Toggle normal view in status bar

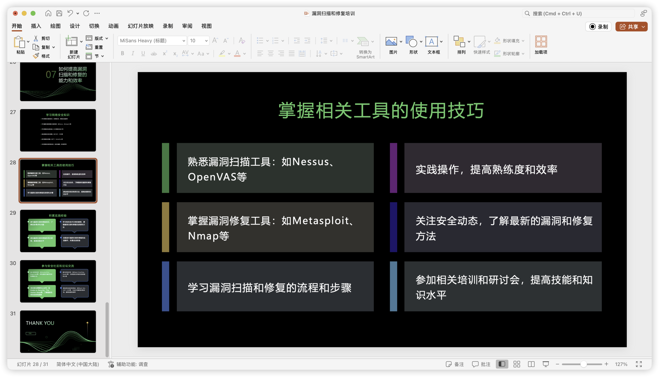click(502, 364)
